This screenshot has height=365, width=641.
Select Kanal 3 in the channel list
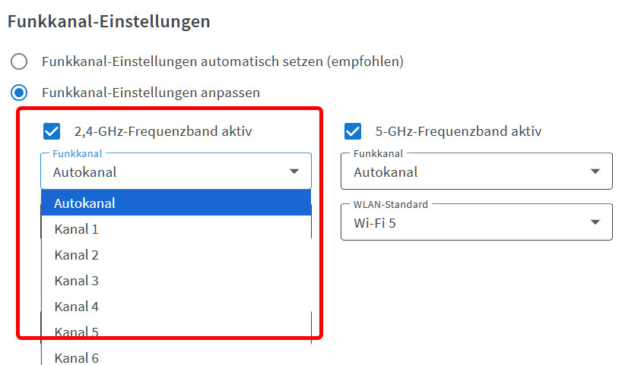coord(176,281)
